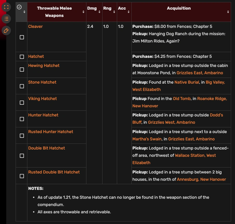Click the pencil edit icon
Image resolution: width=235 pixels, height=224 pixels.
6,31
